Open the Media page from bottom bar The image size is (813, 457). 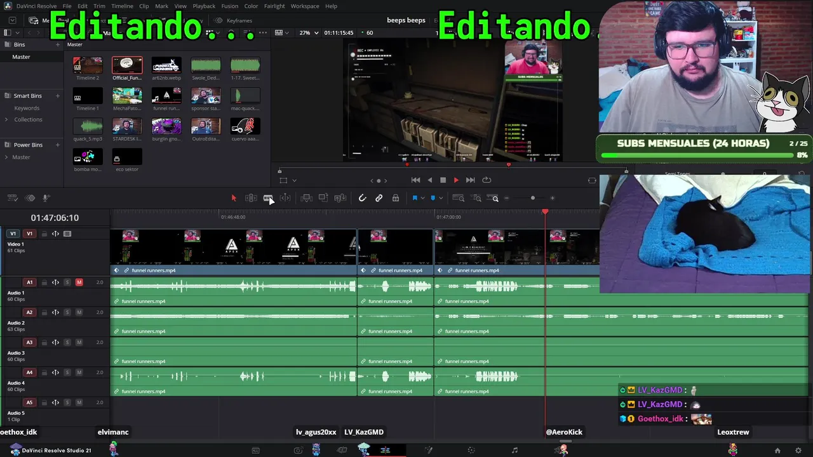(256, 451)
